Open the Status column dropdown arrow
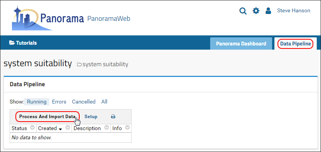321x152 pixels. [32, 127]
